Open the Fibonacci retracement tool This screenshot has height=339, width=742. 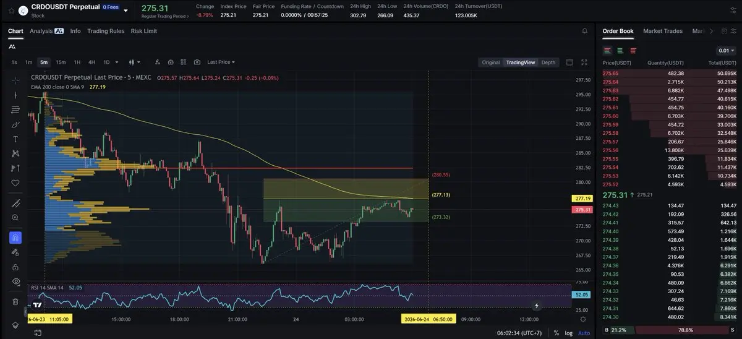[x=15, y=109]
